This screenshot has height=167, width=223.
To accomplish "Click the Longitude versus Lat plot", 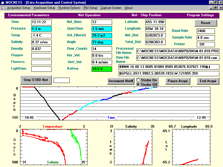I will (x=191, y=147).
